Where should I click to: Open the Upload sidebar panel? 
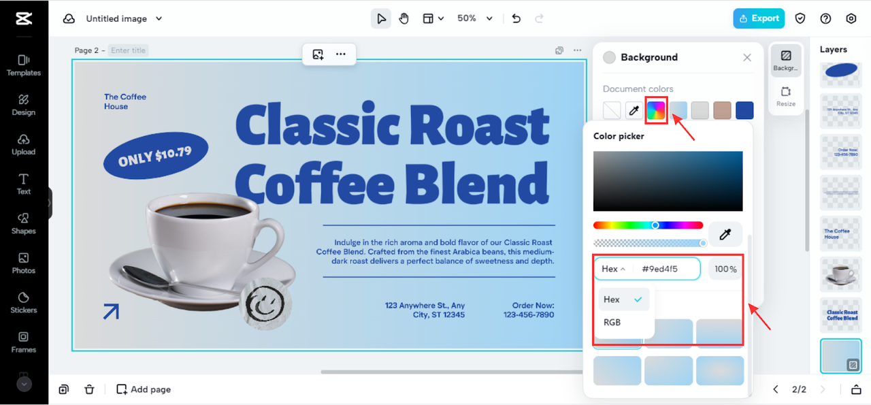[24, 144]
